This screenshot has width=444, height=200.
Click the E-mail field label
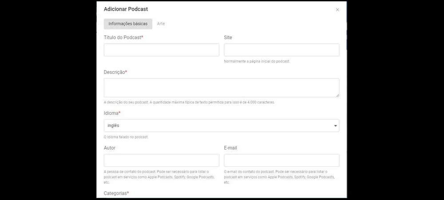(x=230, y=148)
